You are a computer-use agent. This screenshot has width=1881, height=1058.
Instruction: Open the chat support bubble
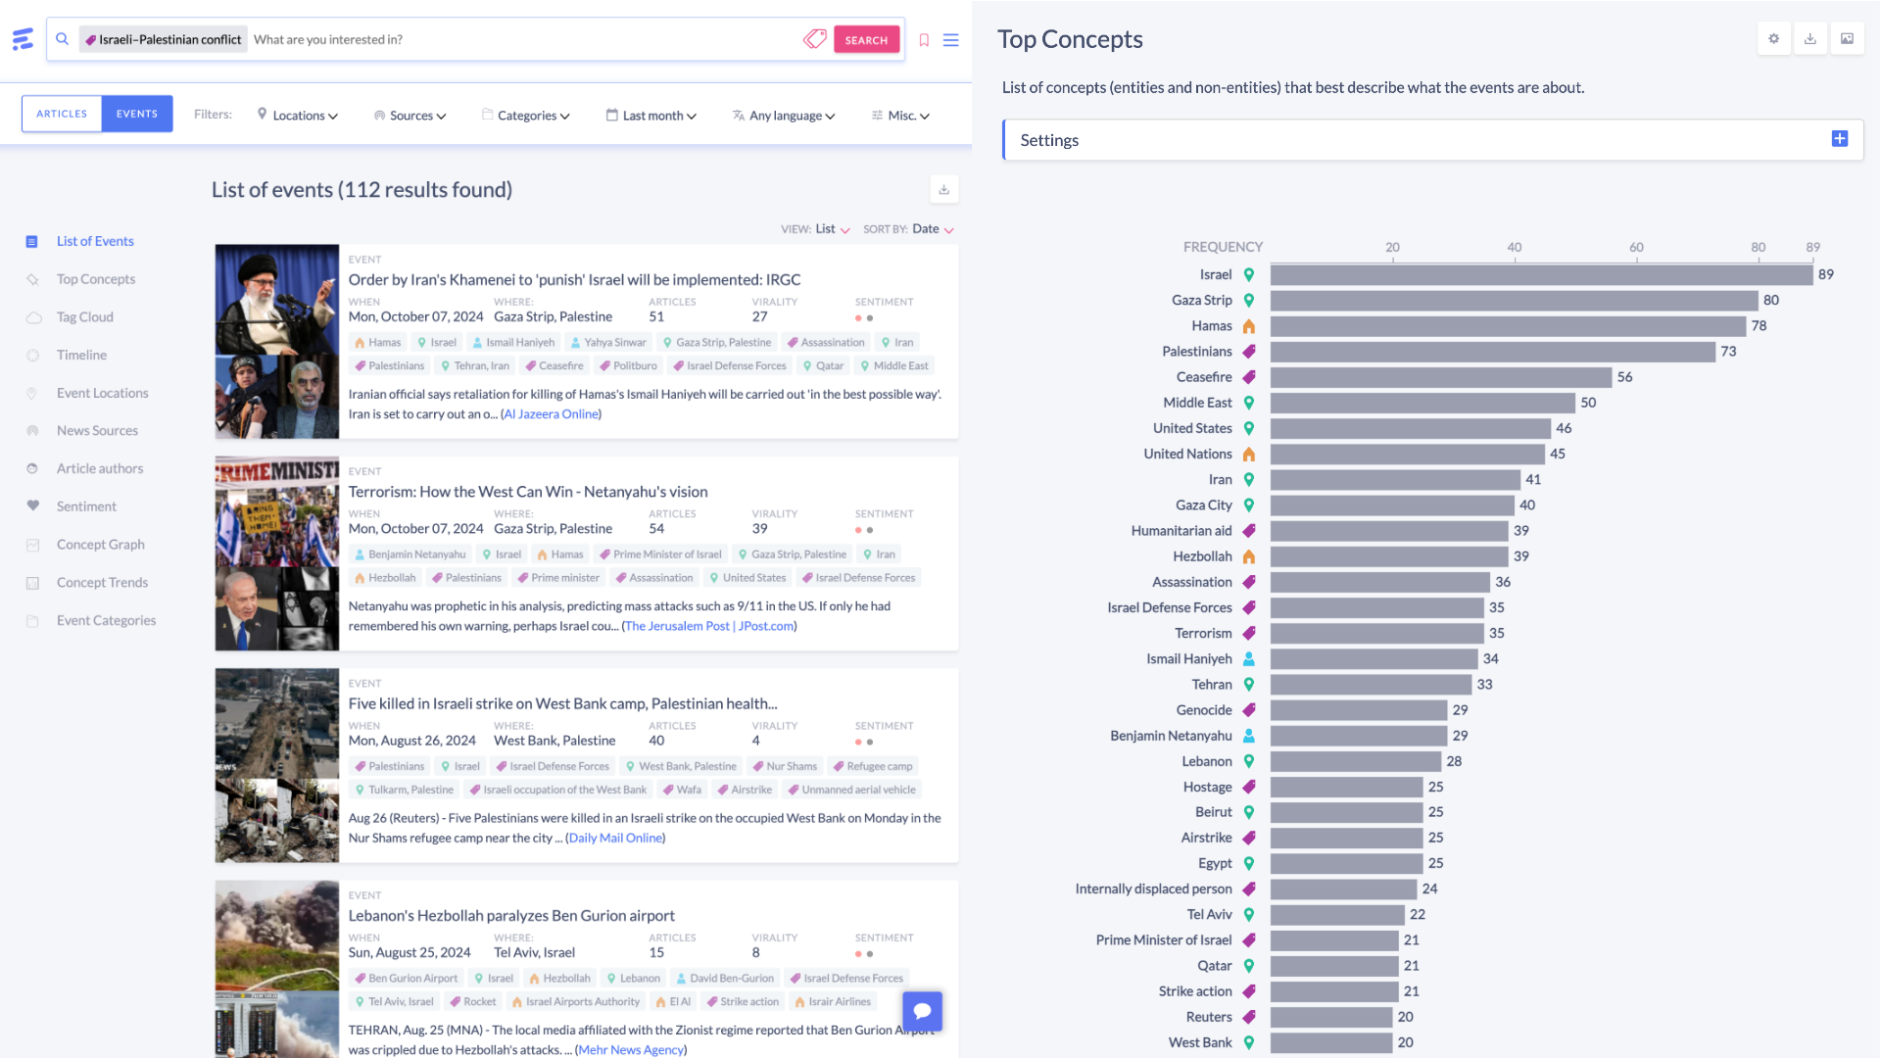922,1011
